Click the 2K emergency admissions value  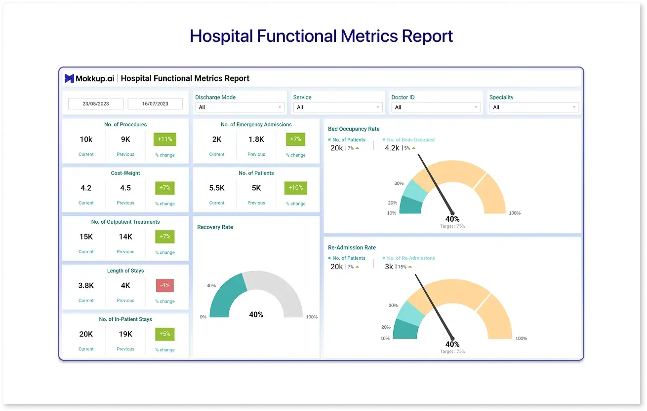(217, 139)
